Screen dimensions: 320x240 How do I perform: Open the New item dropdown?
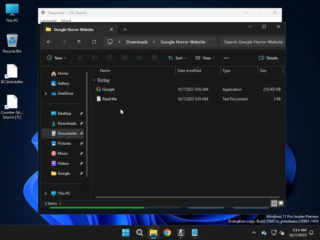coord(57,58)
